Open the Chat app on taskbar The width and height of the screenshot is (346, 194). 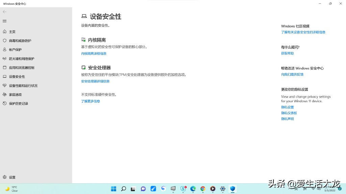click(143, 189)
